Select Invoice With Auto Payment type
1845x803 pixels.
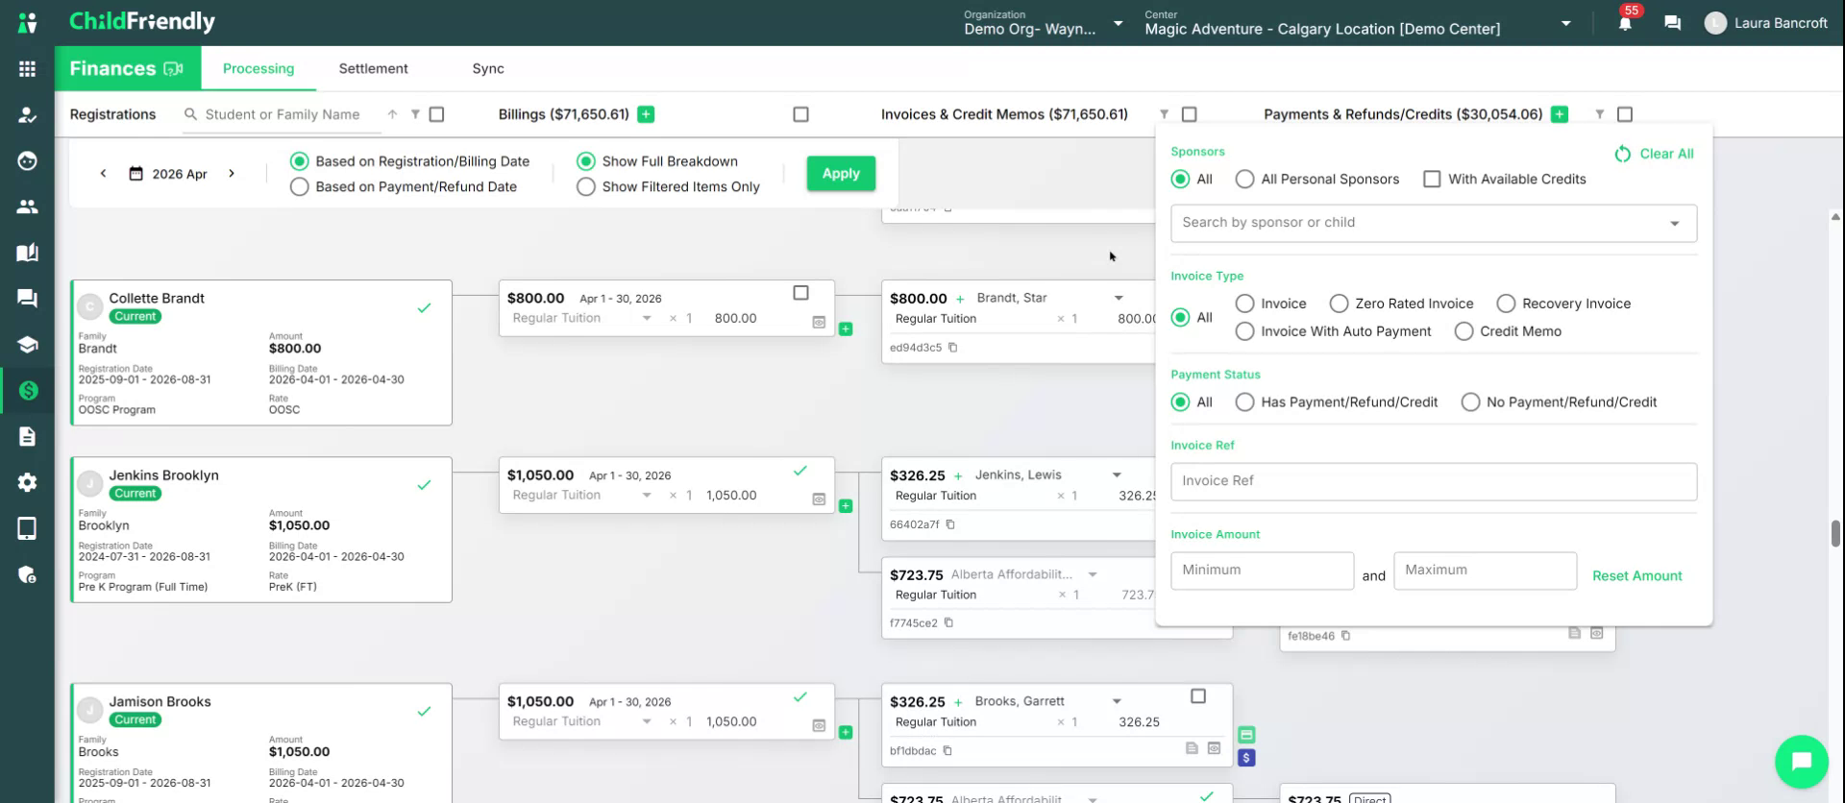click(x=1245, y=331)
